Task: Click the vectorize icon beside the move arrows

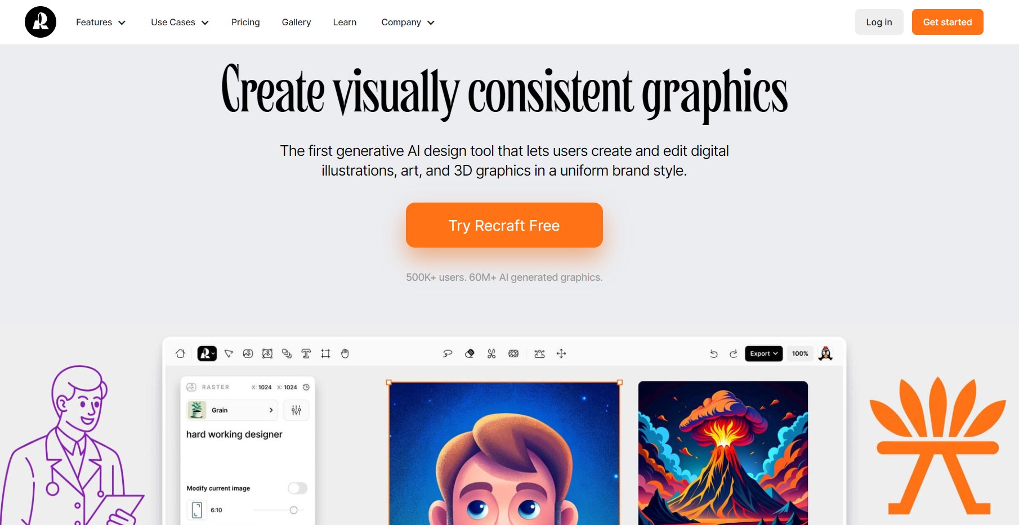Action: pos(539,353)
